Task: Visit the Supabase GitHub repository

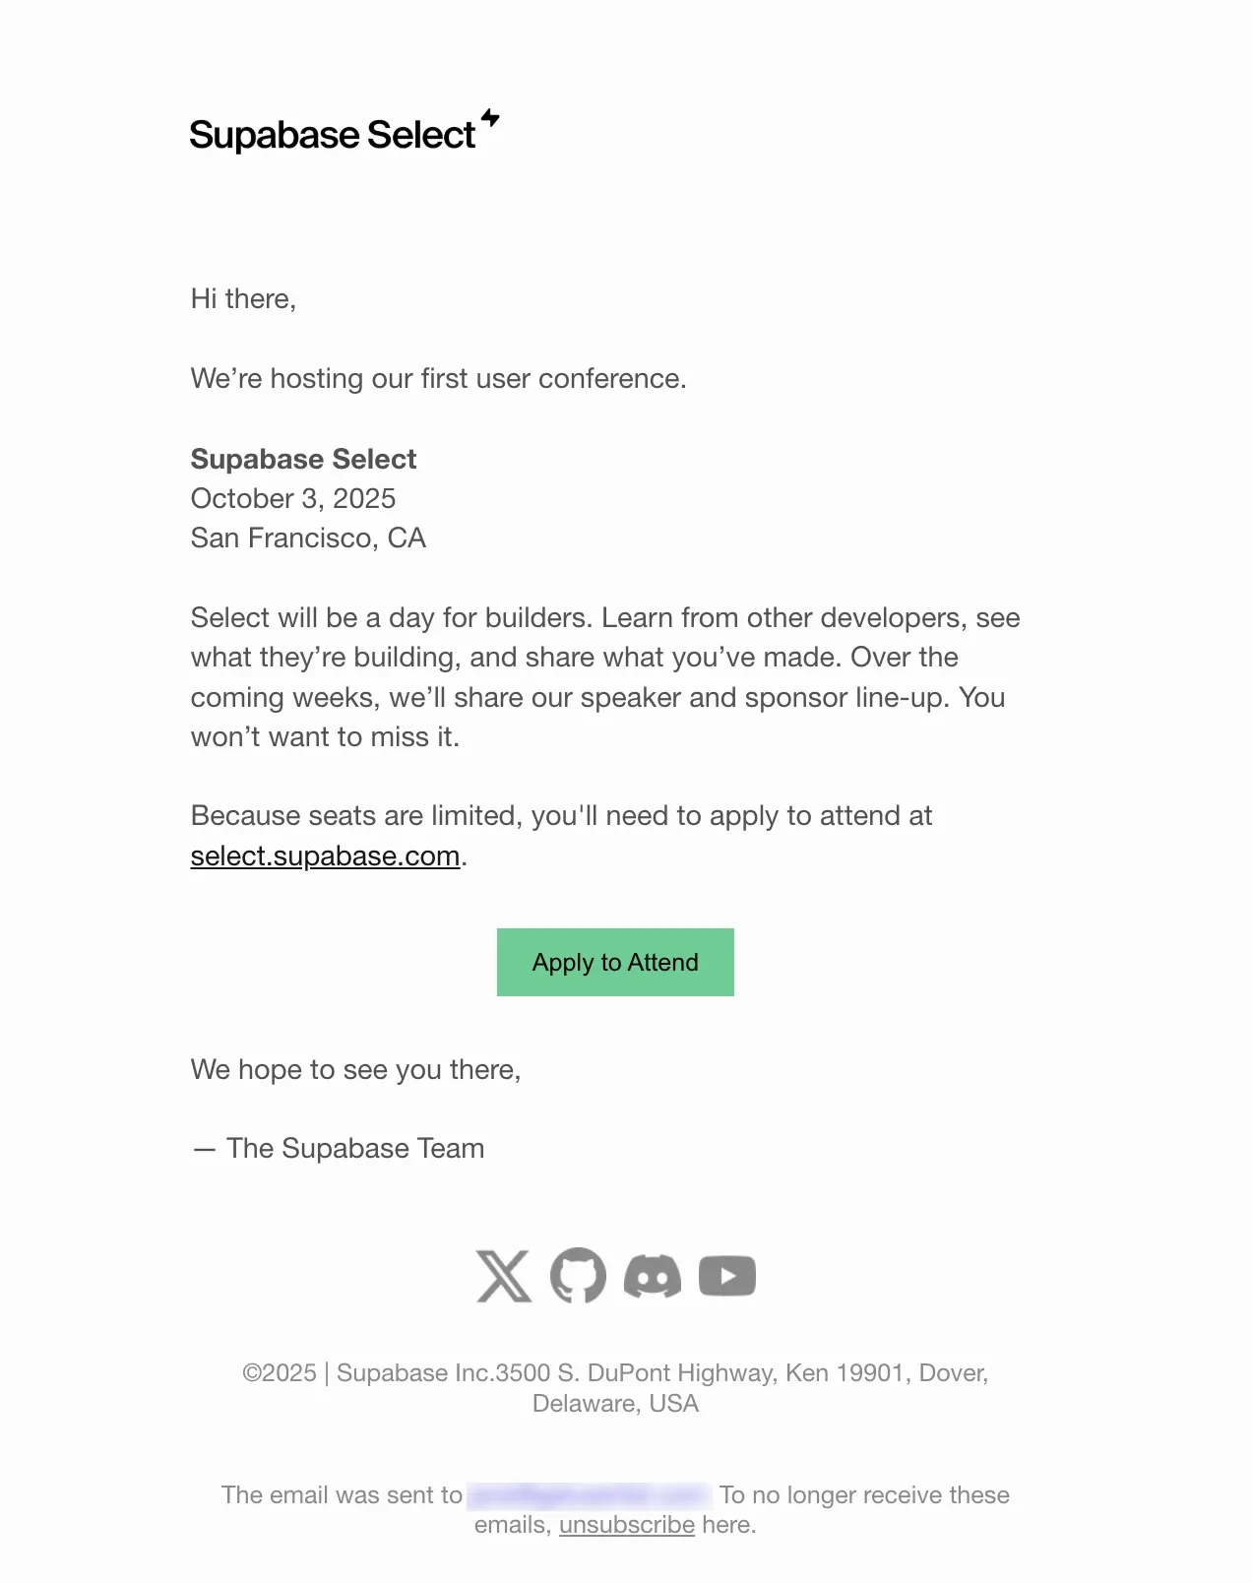Action: [x=579, y=1275]
